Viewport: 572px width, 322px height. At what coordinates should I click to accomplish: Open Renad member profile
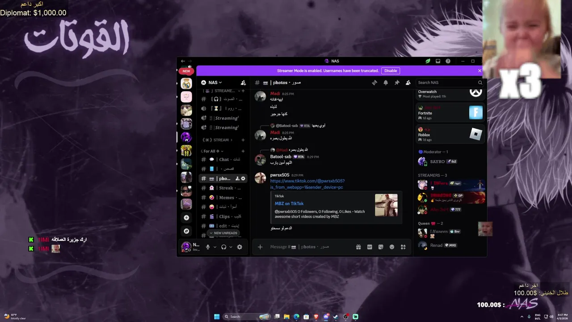[451, 245]
